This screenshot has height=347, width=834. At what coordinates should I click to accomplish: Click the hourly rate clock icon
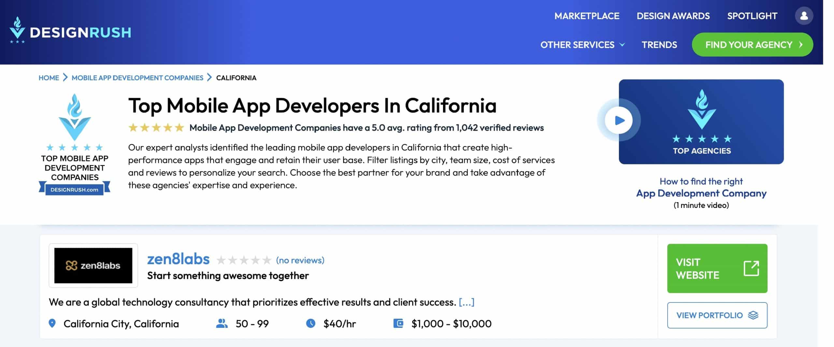point(310,323)
